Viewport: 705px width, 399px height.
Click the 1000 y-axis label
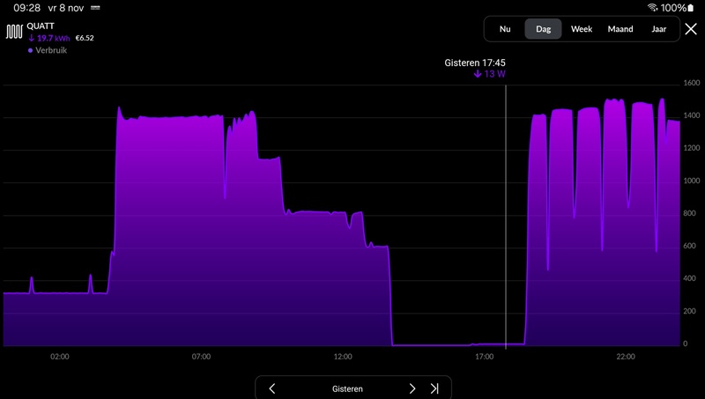coord(692,181)
